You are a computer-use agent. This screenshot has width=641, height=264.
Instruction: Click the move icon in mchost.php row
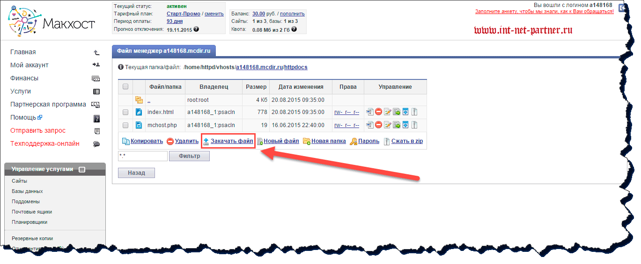(397, 125)
